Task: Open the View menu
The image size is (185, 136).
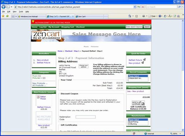Action: pyautogui.click(x=15, y=11)
